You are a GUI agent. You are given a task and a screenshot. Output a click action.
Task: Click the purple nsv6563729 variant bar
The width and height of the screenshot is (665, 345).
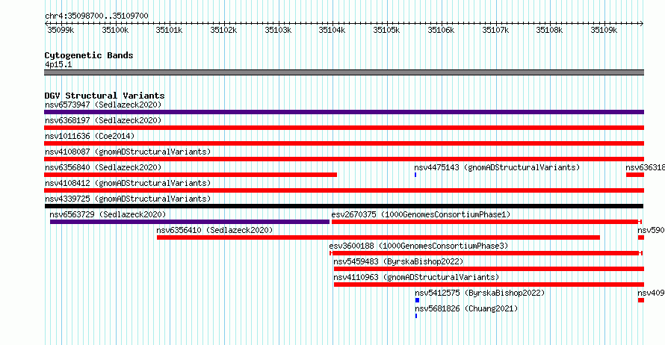190,222
